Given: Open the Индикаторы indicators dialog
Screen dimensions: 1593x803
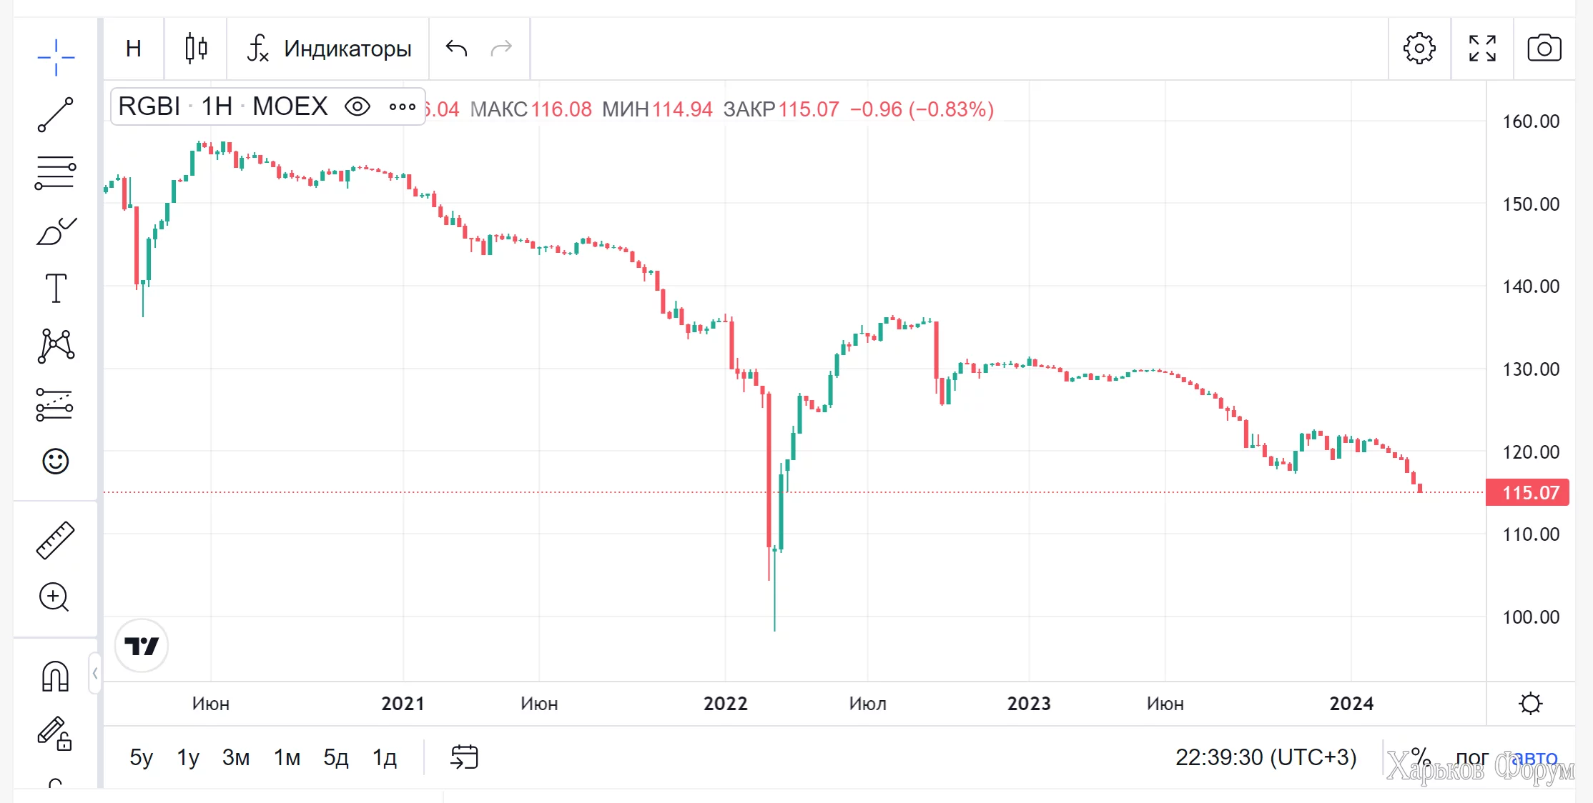Looking at the screenshot, I should [x=330, y=49].
